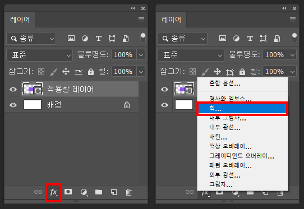Screen dimensions: 304x209
Task: Open the fx layer style button in left panel
Action: click(x=53, y=192)
